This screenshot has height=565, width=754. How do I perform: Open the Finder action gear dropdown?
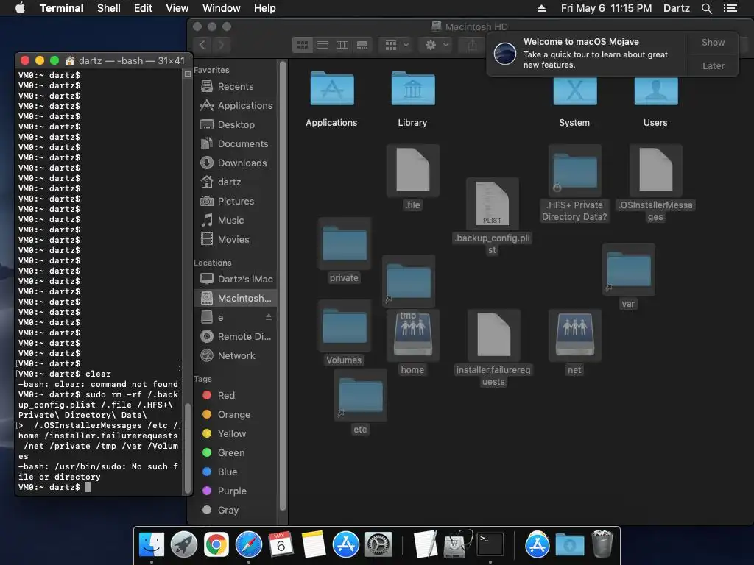click(437, 45)
